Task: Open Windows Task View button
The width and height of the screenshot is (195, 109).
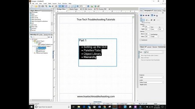Action: [x=73, y=107]
